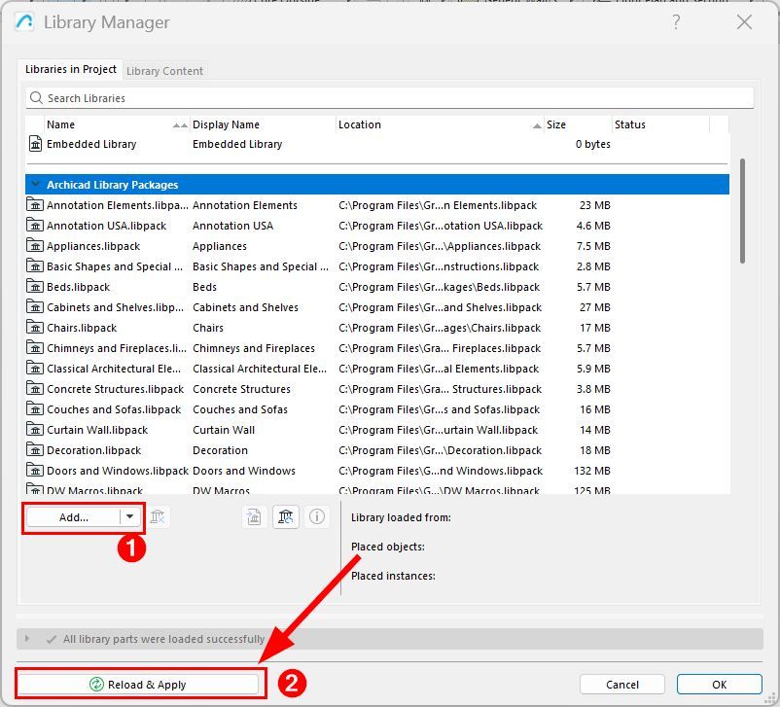This screenshot has height=707, width=780.
Task: Click Chairs location path cell
Action: click(x=440, y=328)
